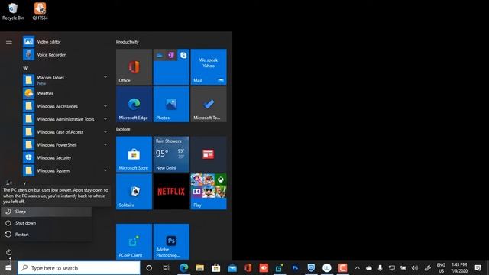Open the volume control in system tray
The image size is (489, 275).
[415, 268]
